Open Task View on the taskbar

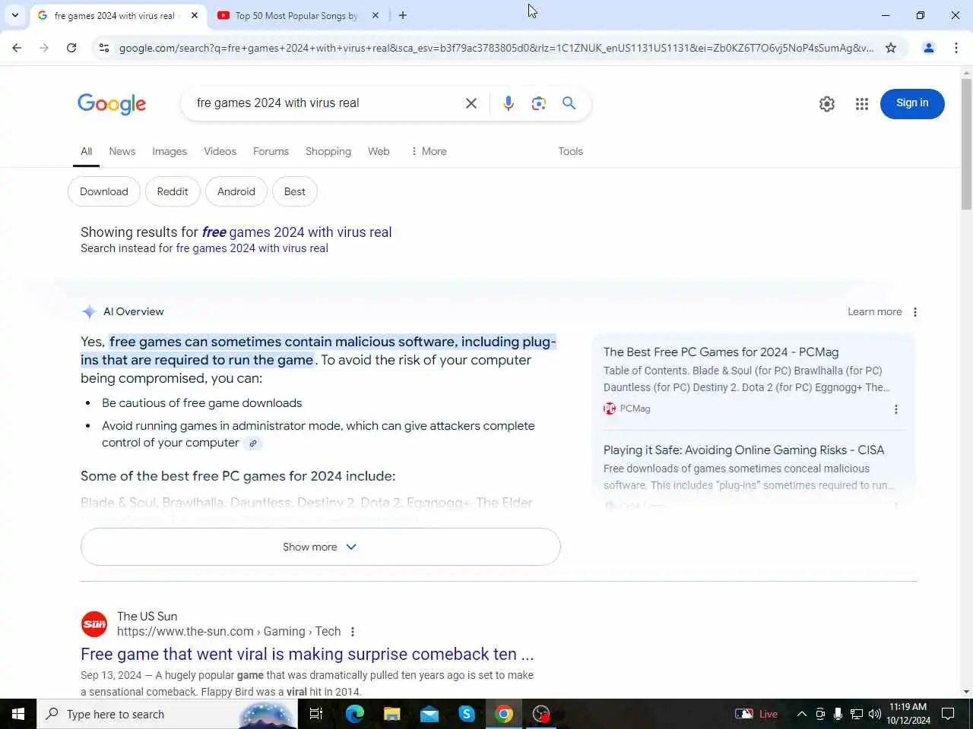[316, 714]
